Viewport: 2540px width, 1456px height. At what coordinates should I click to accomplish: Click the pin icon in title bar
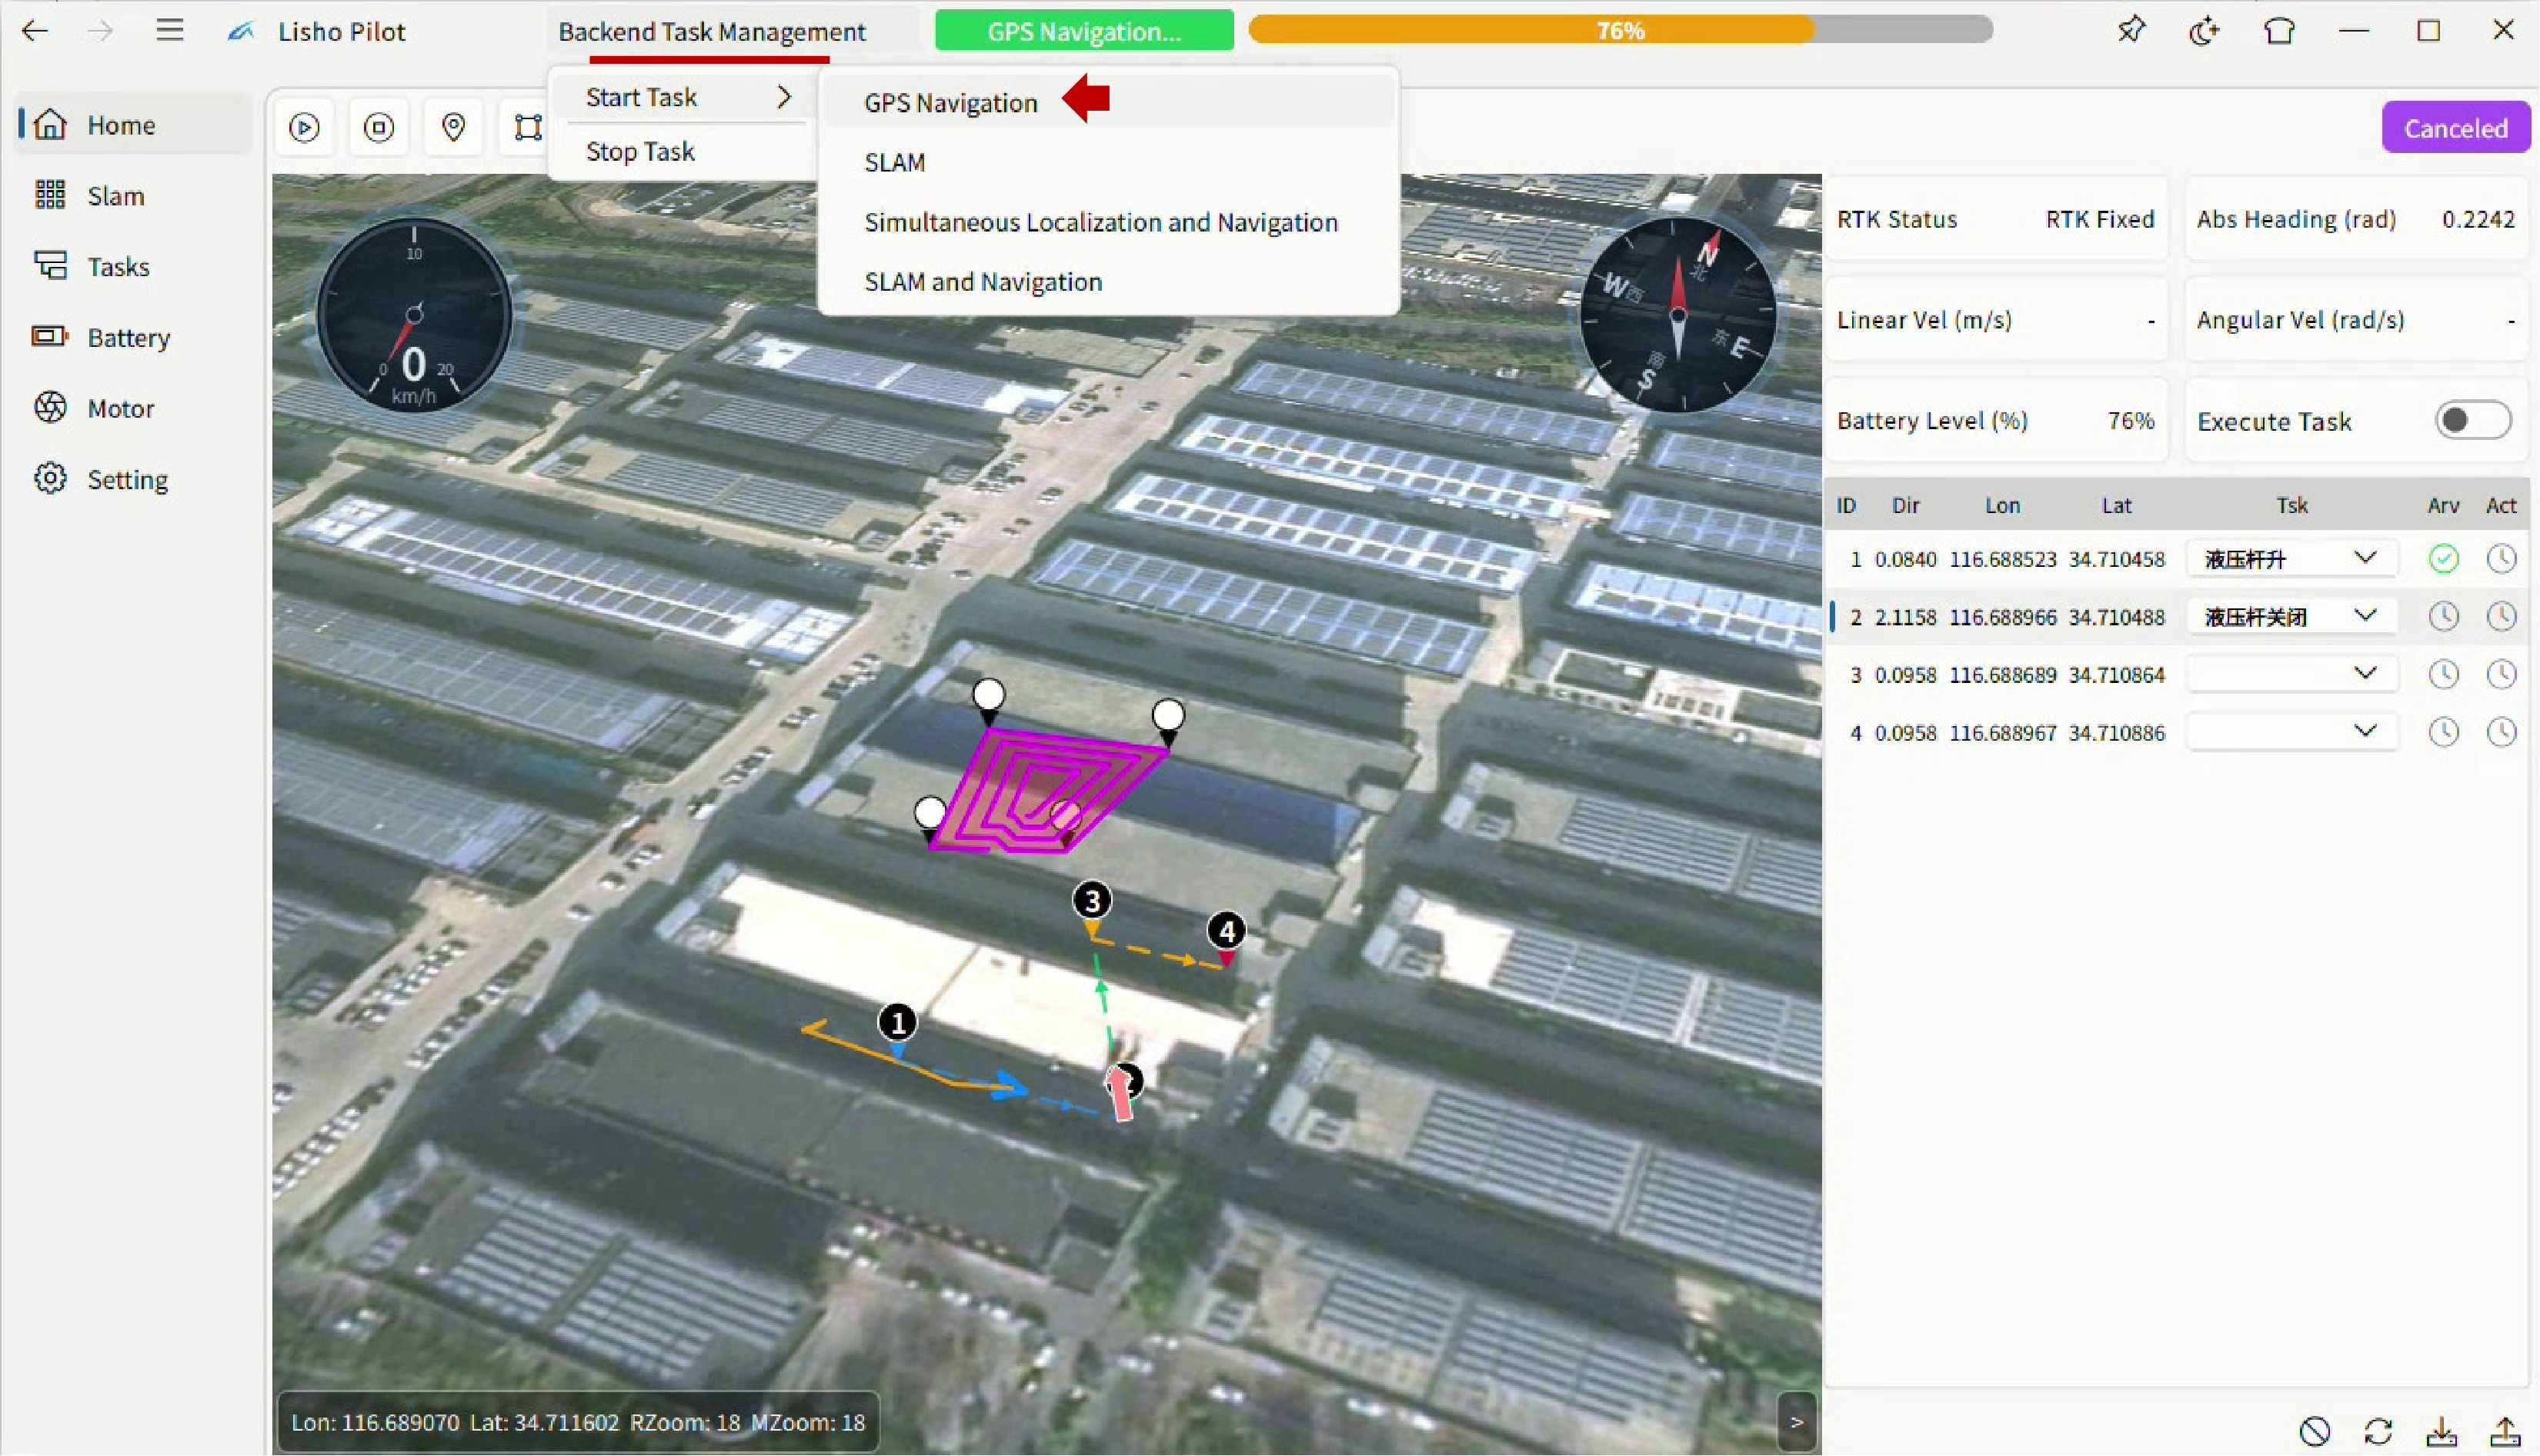[x=2131, y=30]
